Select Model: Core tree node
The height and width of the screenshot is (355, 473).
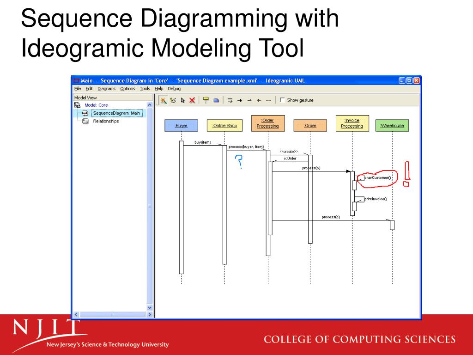click(x=96, y=105)
